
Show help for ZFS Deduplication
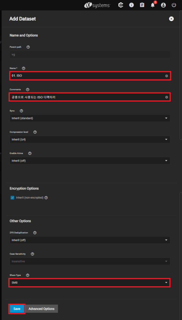click(35, 232)
